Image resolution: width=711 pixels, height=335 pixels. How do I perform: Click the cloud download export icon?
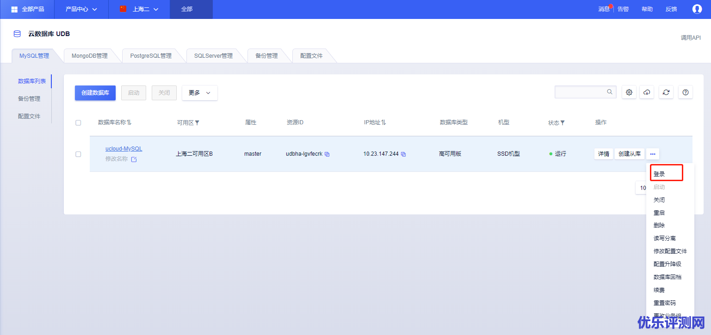tap(647, 92)
